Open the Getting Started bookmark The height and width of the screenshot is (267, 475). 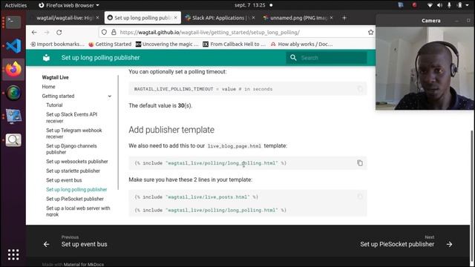110,44
